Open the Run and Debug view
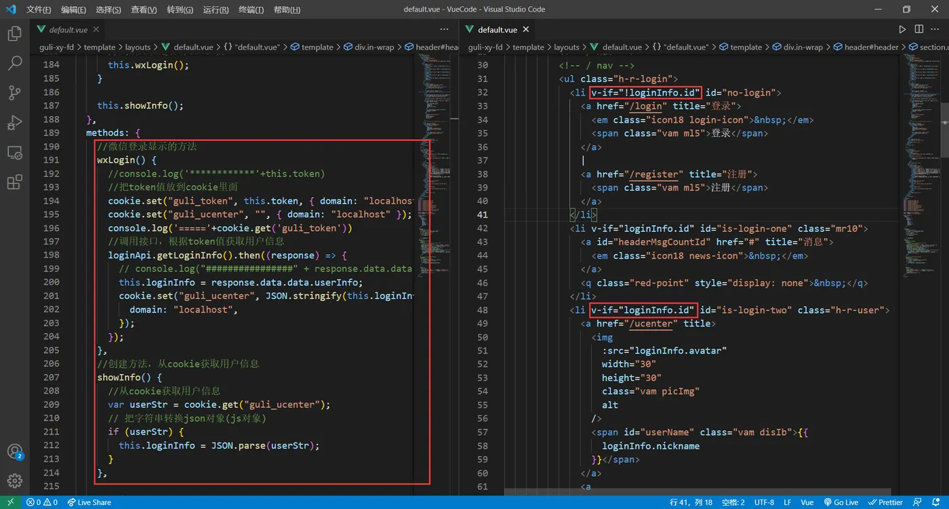Screen dimensions: 949x509 pyautogui.click(x=14, y=123)
